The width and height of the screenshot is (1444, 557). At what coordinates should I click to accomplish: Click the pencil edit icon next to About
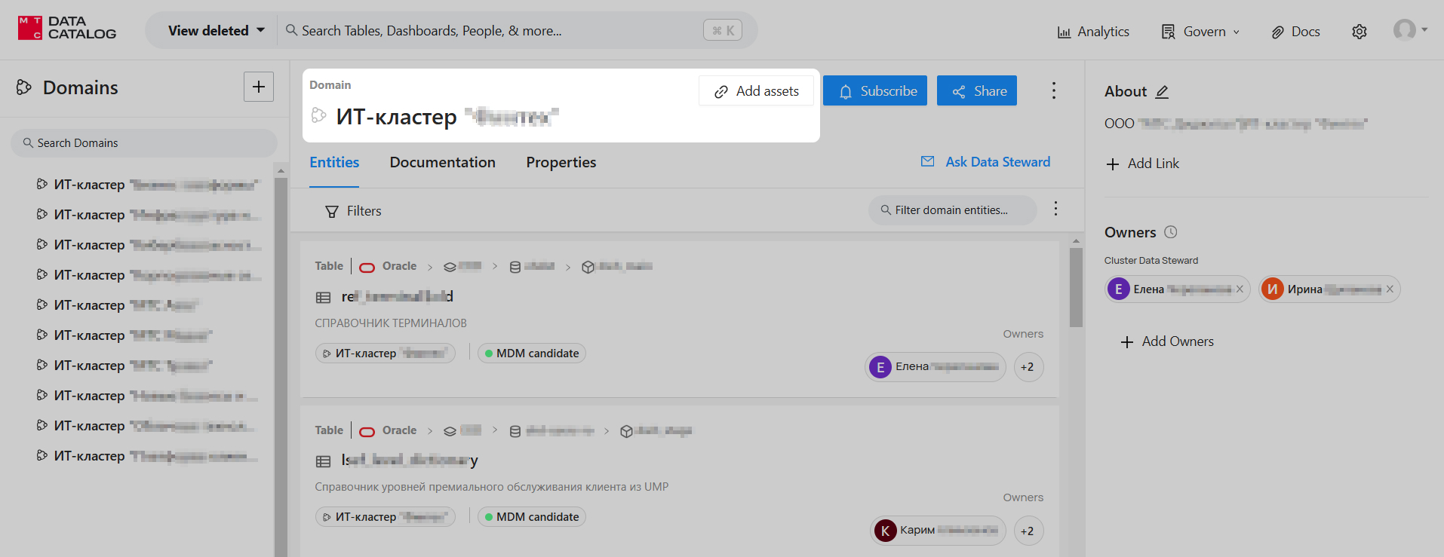1162,92
